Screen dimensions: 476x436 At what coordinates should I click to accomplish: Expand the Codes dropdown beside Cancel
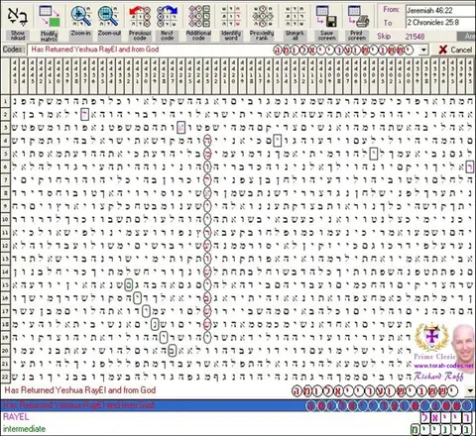423,51
